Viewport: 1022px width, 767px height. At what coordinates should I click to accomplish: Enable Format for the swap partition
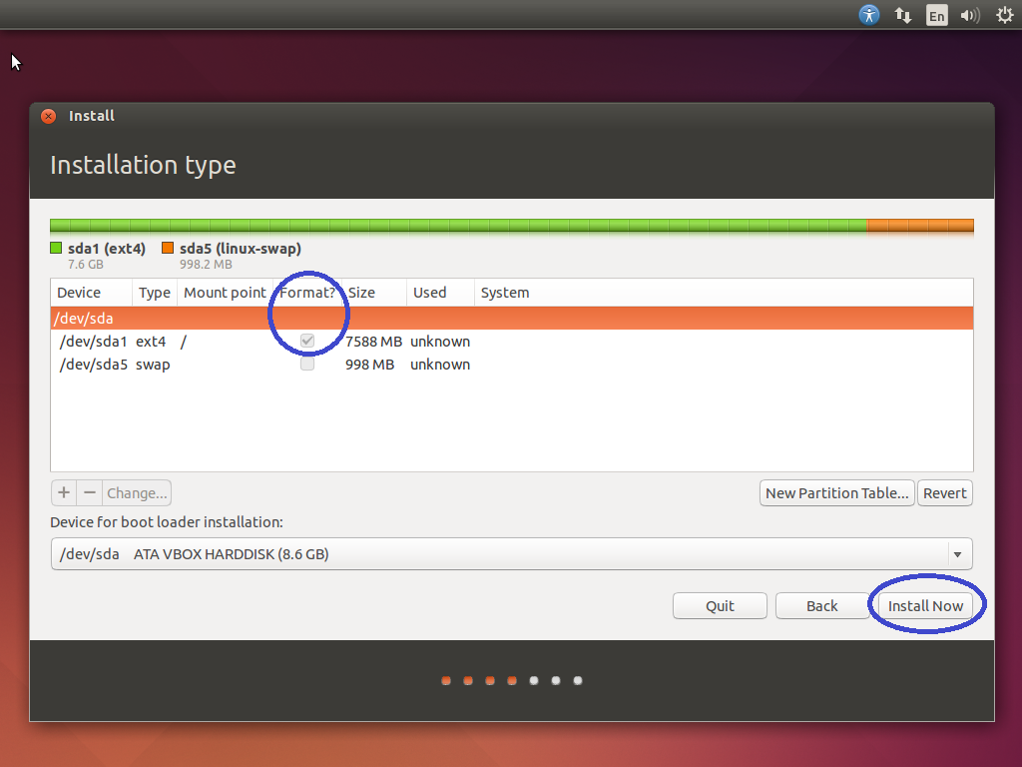306,364
